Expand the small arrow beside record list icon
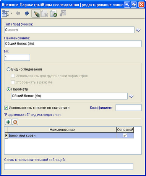 point(11,13)
